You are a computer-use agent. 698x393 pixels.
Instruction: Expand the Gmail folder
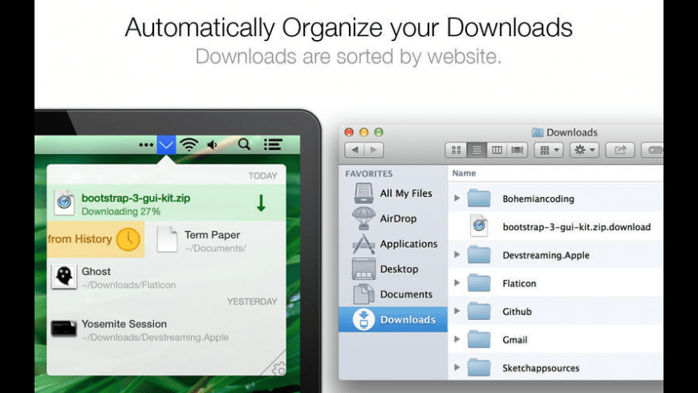coord(457,339)
